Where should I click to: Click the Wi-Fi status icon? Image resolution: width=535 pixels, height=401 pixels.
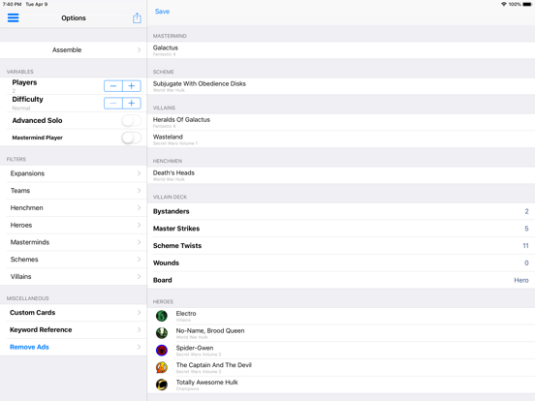click(504, 4)
